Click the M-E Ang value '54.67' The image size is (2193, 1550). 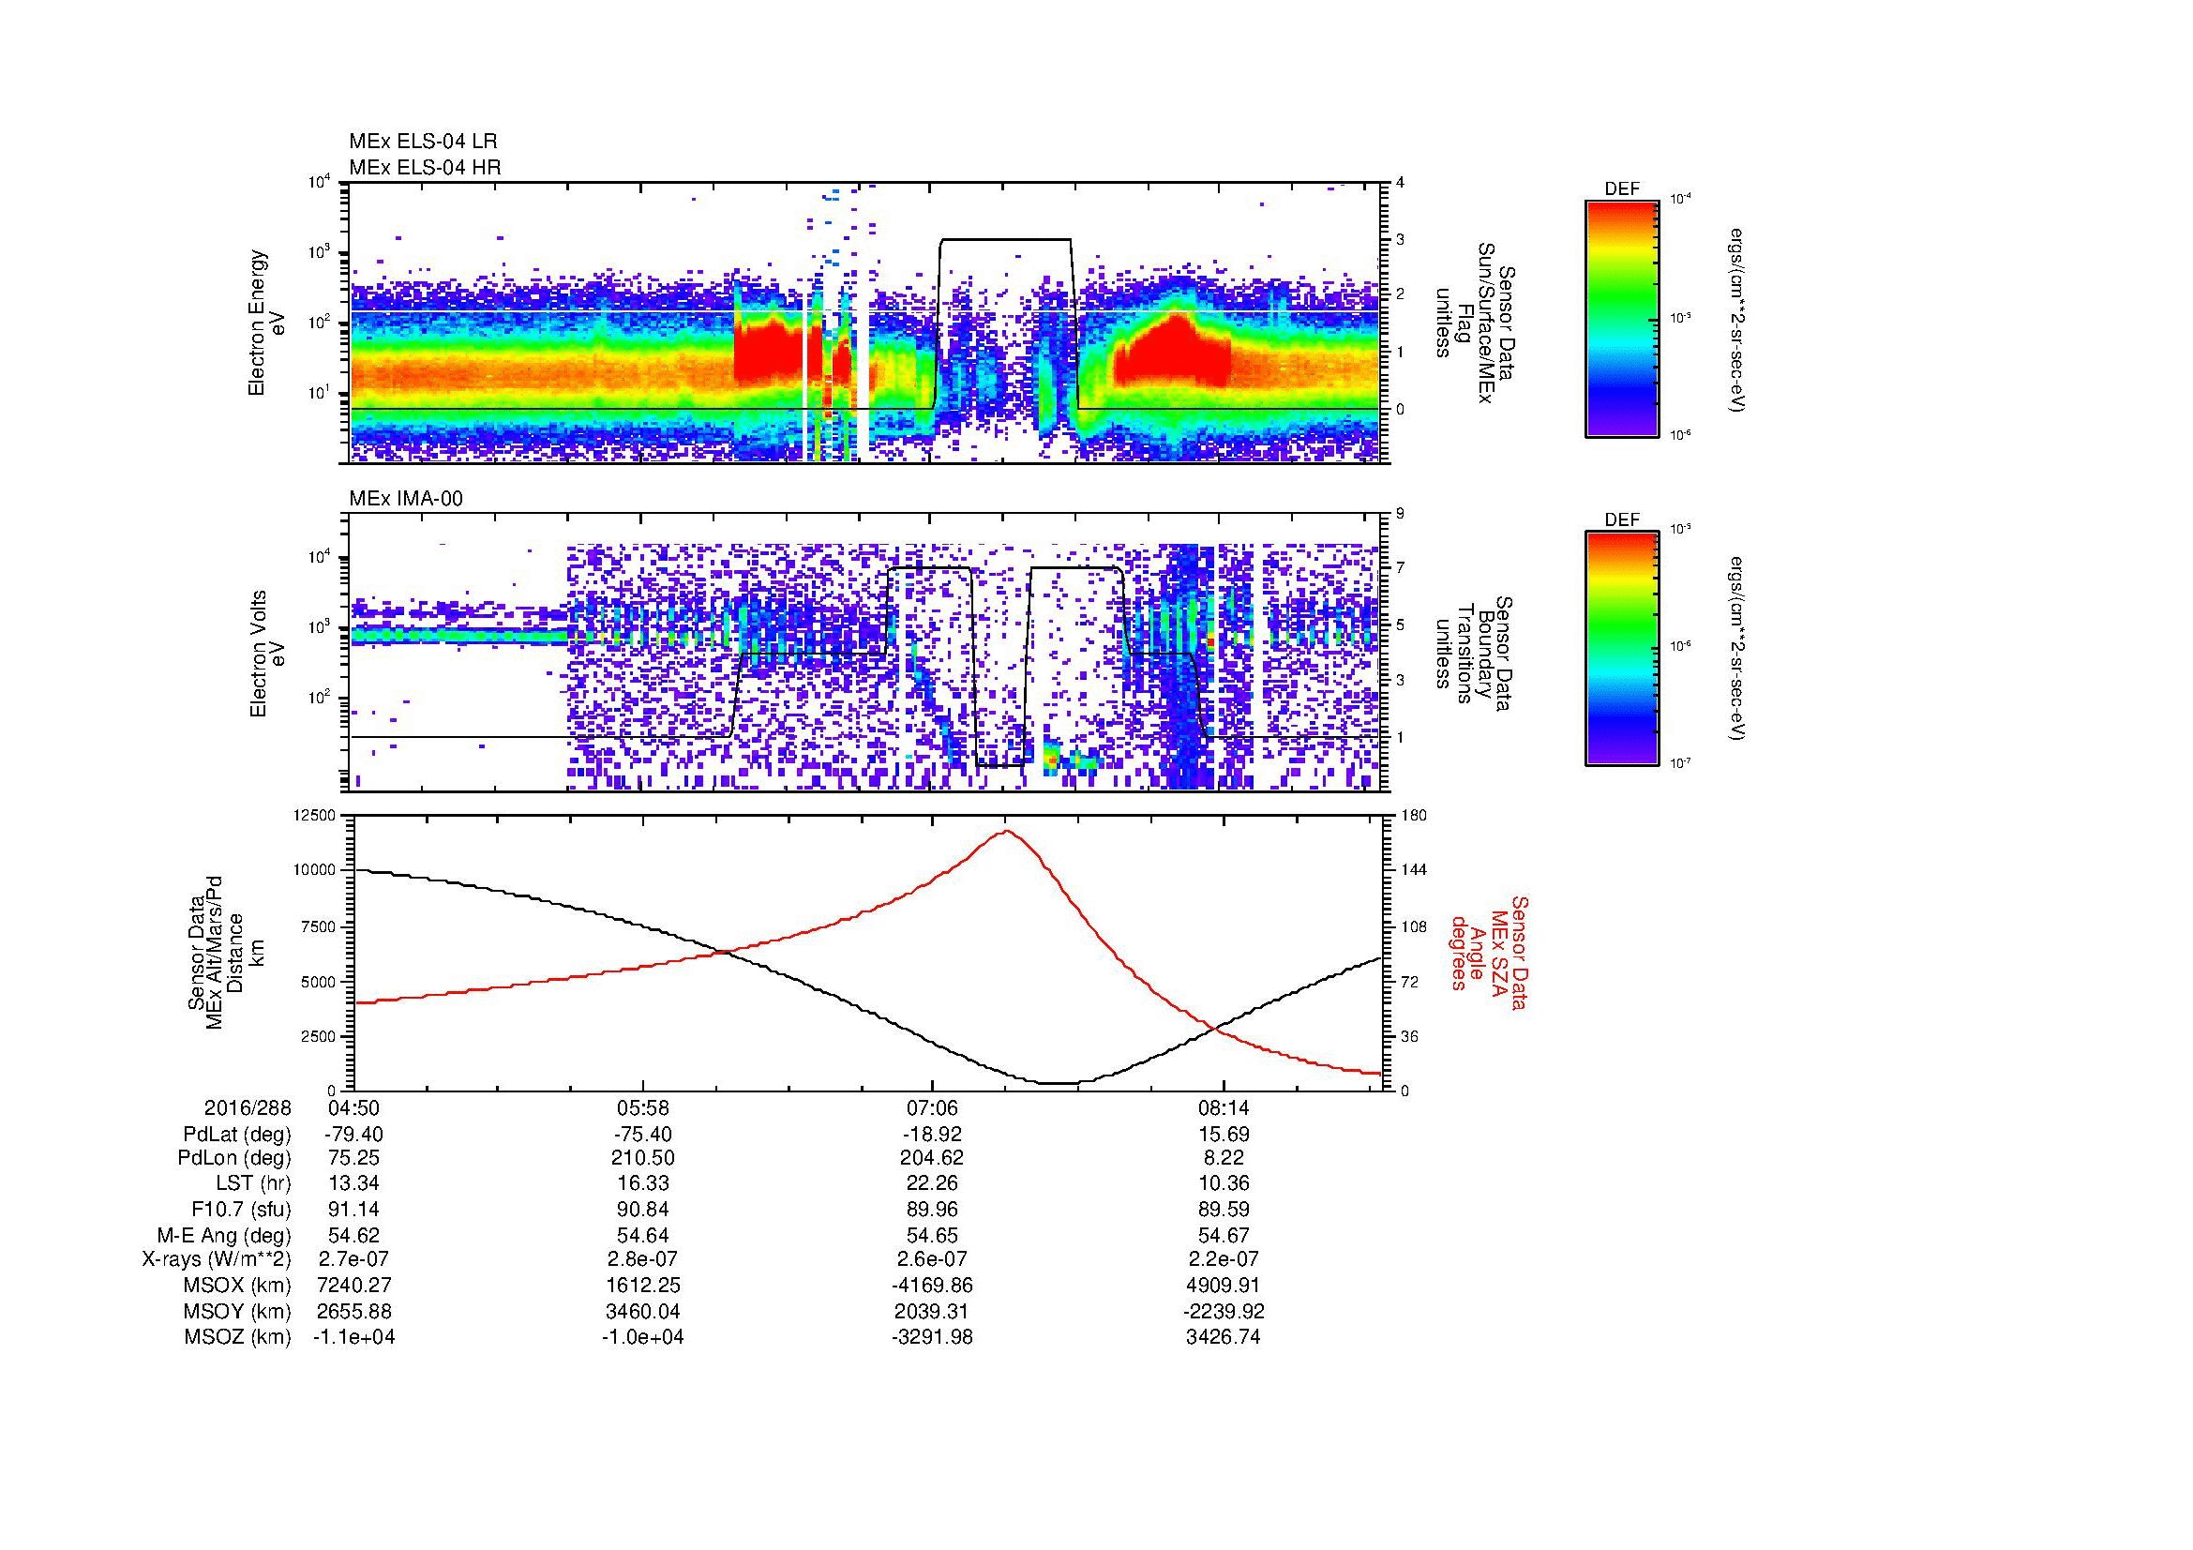click(1223, 1235)
